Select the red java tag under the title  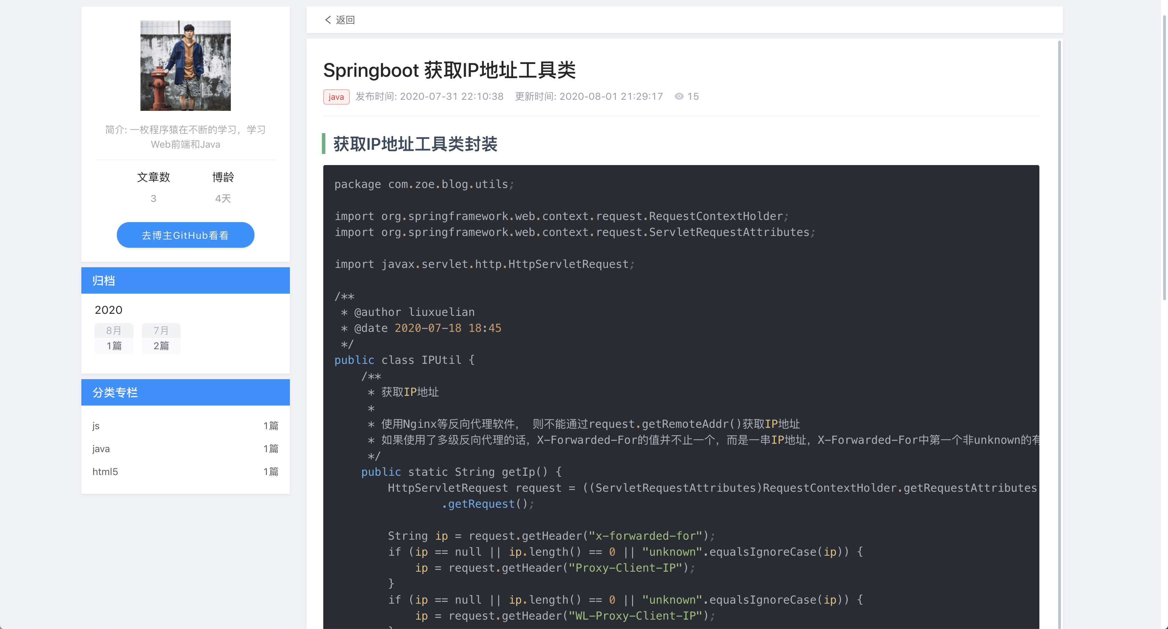(336, 97)
